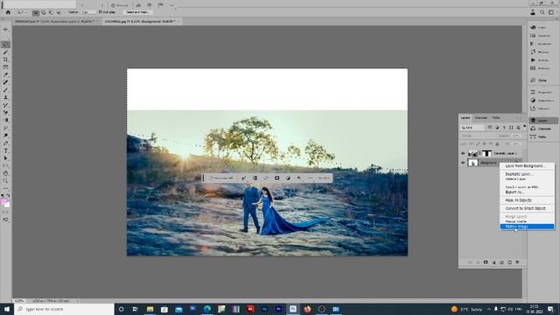This screenshot has width=560, height=315.
Task: Select the Gradient tool
Action: (5, 120)
